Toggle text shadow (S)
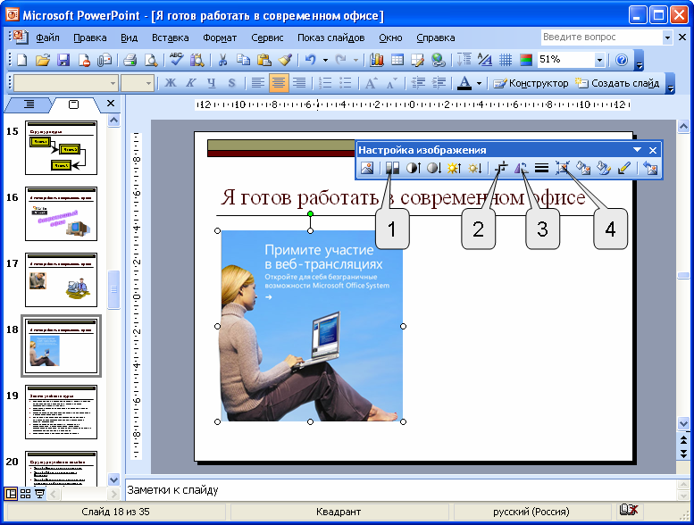The image size is (694, 525). tap(231, 83)
